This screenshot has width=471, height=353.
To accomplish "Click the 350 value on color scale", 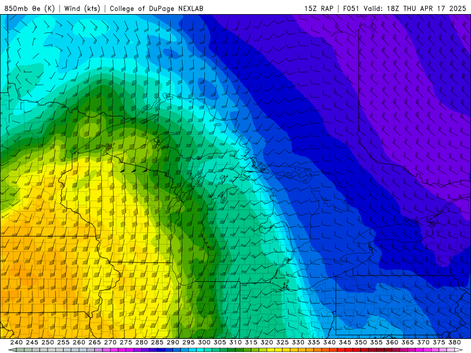I will (x=360, y=342).
